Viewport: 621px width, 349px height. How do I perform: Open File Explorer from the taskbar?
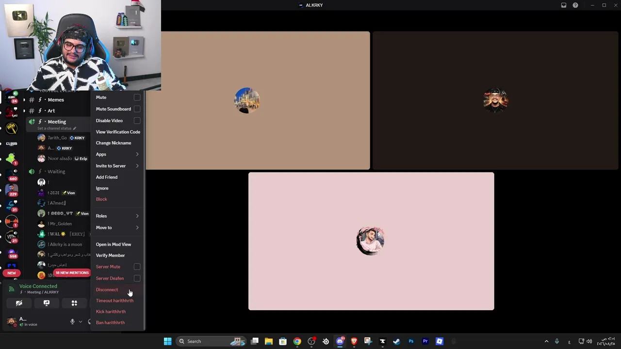point(268,341)
